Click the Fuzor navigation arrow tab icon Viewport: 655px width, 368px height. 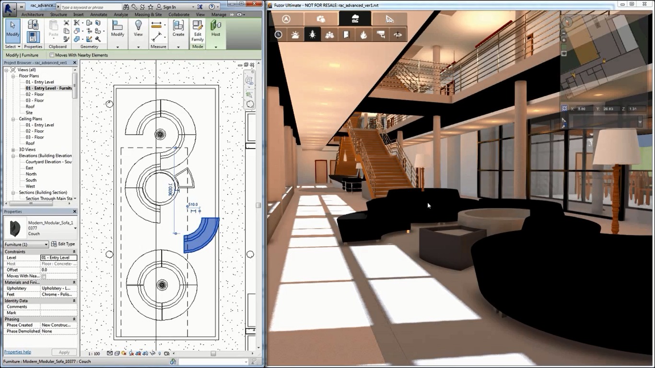286,19
